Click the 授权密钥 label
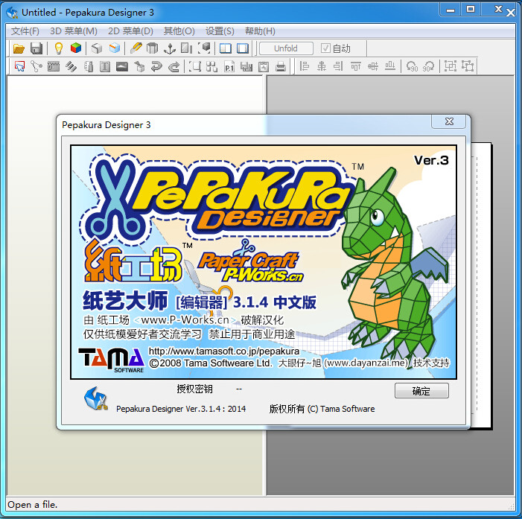Image resolution: width=522 pixels, height=519 pixels. coord(195,389)
